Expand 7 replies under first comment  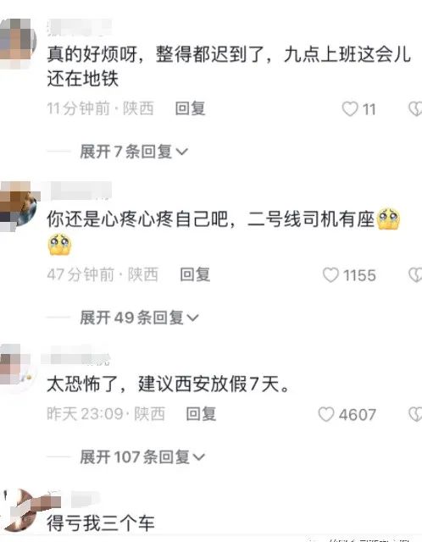click(x=134, y=152)
